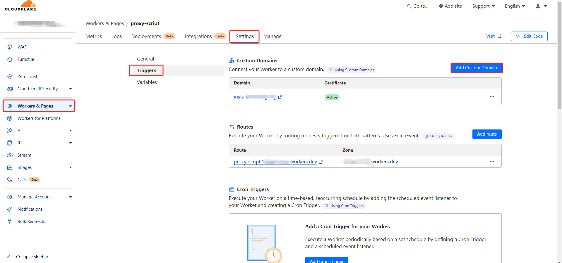This screenshot has width=562, height=263.
Task: Click Workers & Pages breadcrumb link
Action: click(x=104, y=23)
